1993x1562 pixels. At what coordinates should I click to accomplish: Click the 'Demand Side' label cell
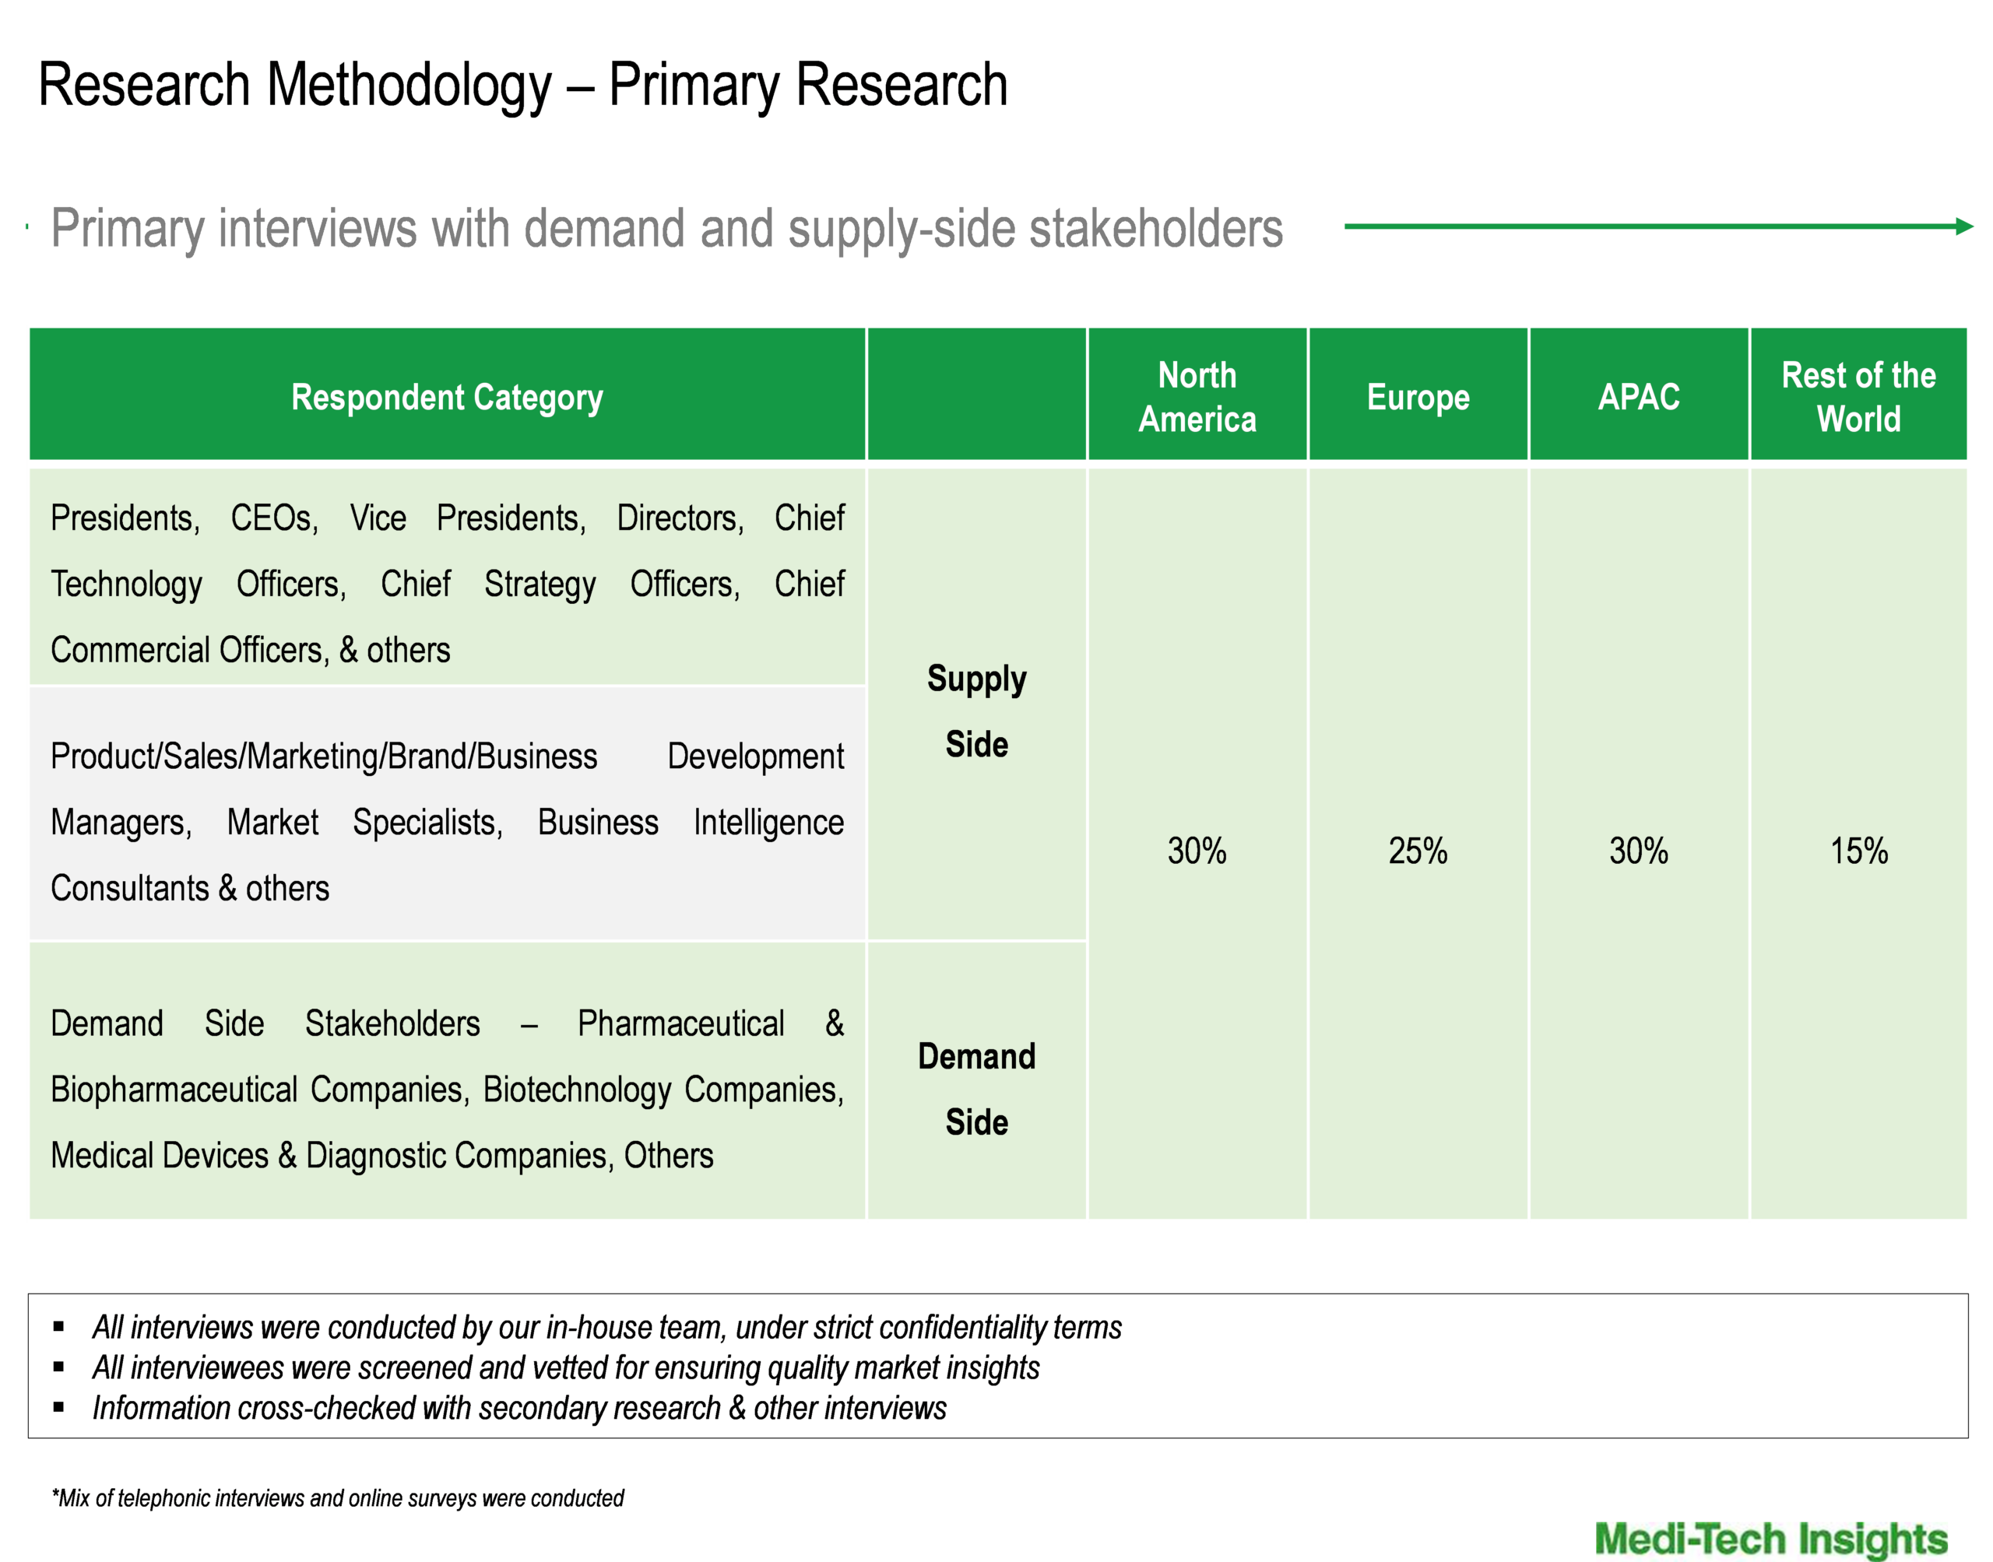point(977,1081)
